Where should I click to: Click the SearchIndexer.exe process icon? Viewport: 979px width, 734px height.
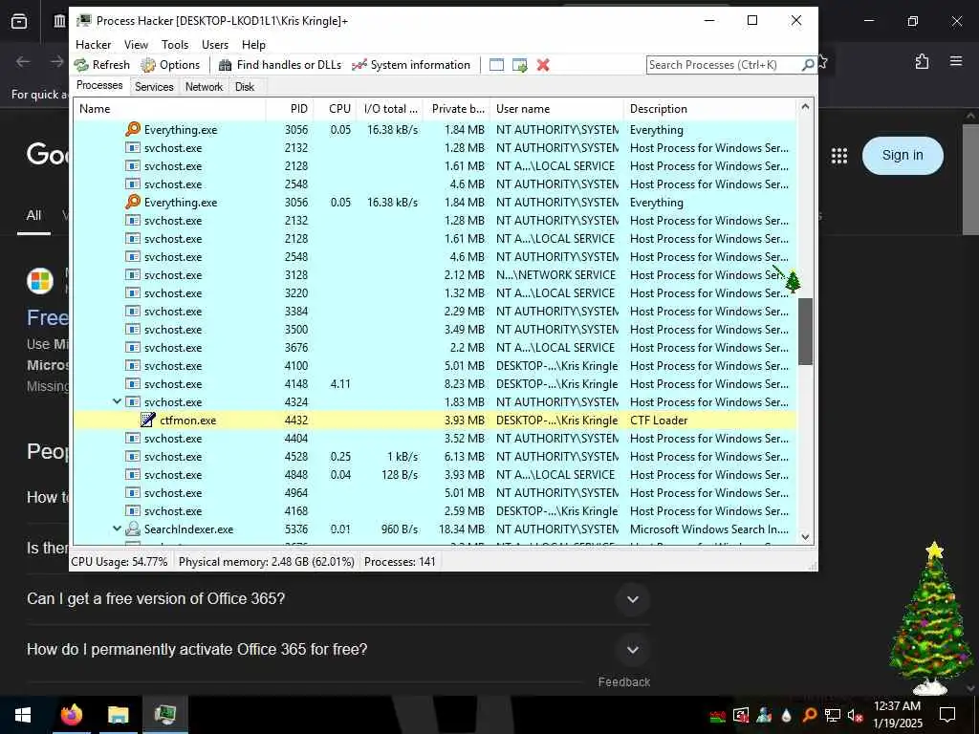tap(132, 529)
